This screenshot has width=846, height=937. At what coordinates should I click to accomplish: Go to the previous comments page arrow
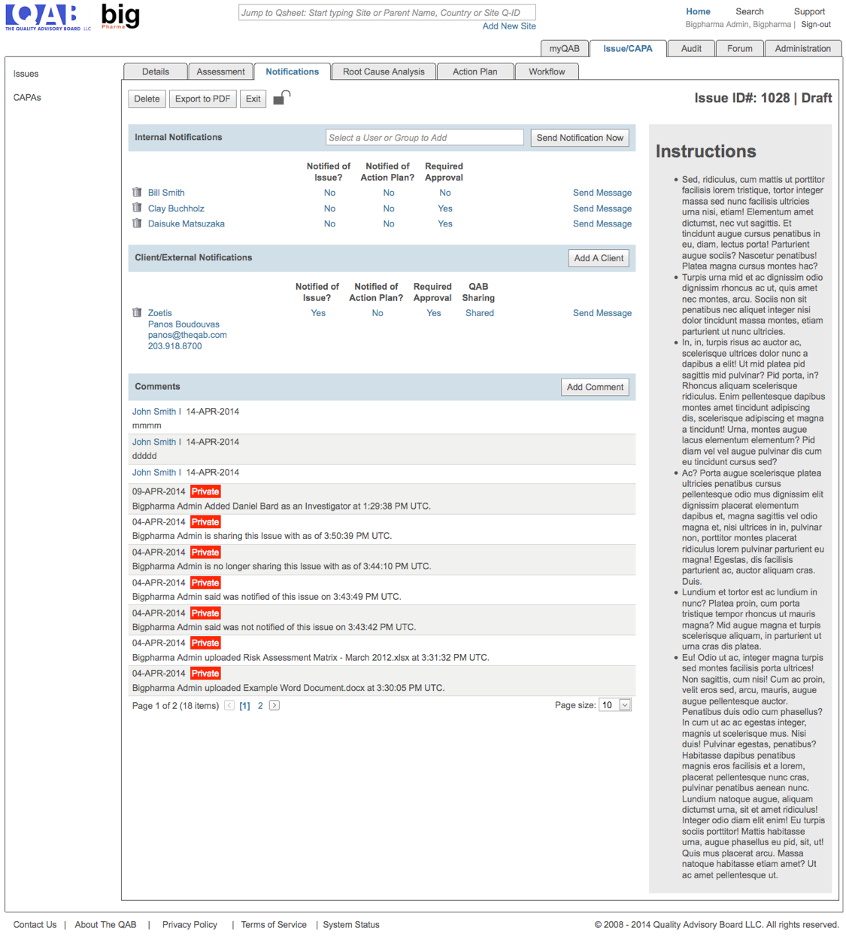(x=229, y=705)
